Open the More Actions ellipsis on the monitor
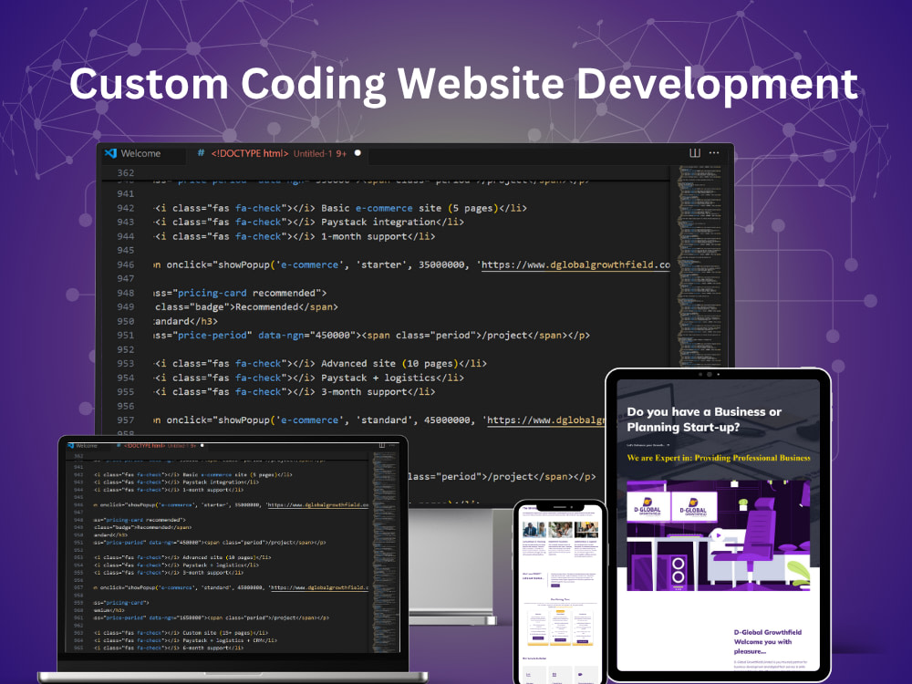The image size is (912, 684). pos(714,153)
